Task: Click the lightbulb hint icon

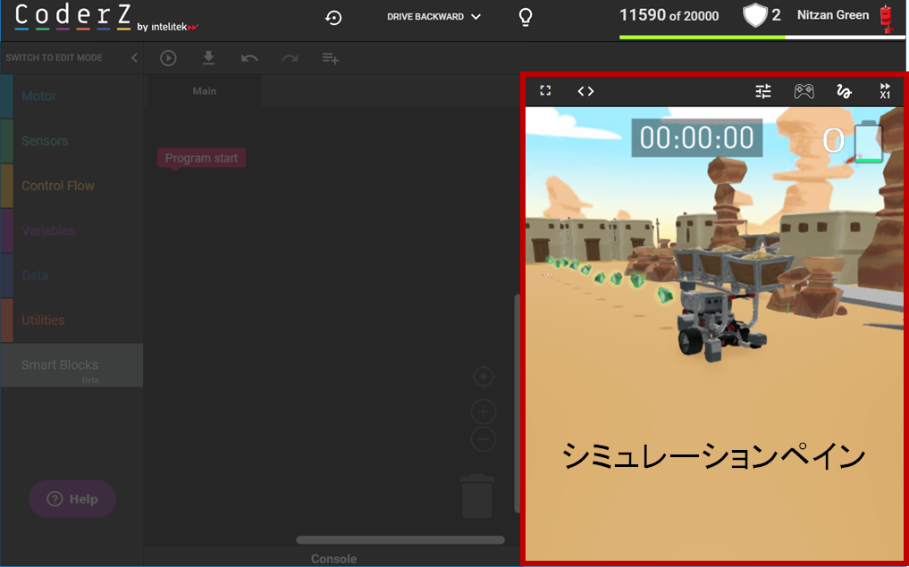Action: tap(526, 17)
